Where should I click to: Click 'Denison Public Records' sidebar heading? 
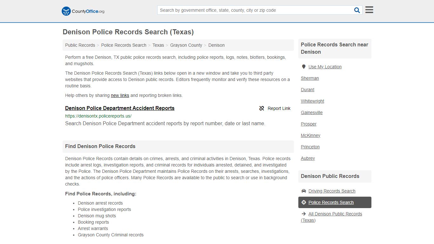coord(330,176)
